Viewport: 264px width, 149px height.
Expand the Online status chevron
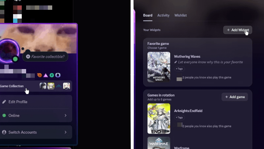(x=66, y=116)
